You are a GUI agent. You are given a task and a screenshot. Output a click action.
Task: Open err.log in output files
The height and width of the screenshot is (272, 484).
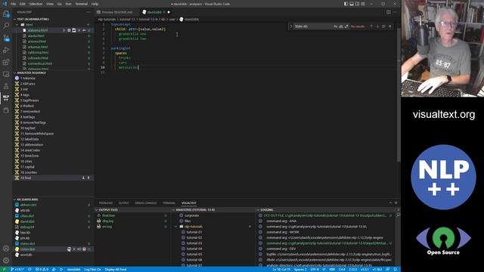tap(107, 227)
